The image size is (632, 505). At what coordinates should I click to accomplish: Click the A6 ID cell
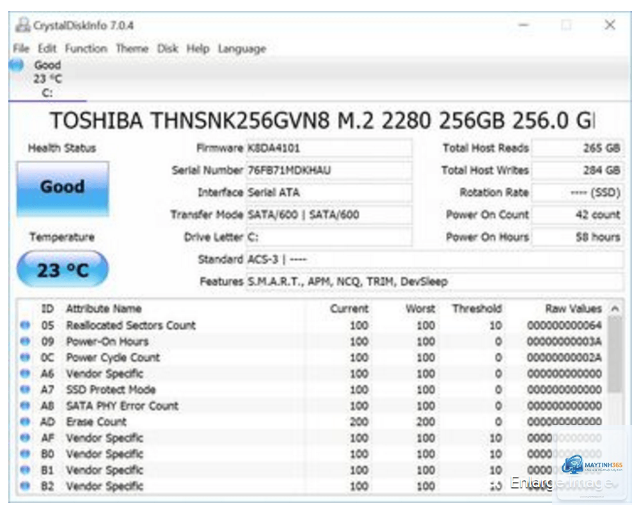click(47, 374)
